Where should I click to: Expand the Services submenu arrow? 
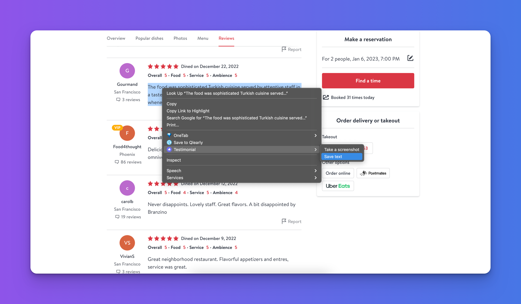click(x=315, y=178)
